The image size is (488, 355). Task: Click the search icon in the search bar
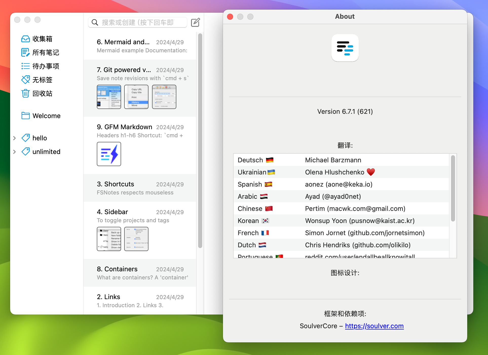(x=95, y=22)
